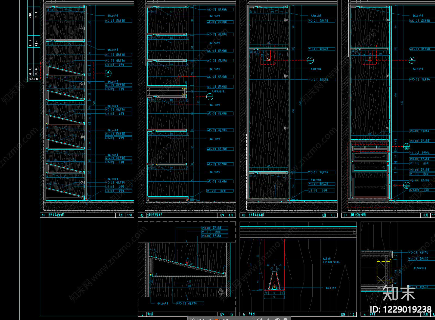Click the drawing number "06" title cell
Screen dimensions: 435x320
click(x=244, y=215)
